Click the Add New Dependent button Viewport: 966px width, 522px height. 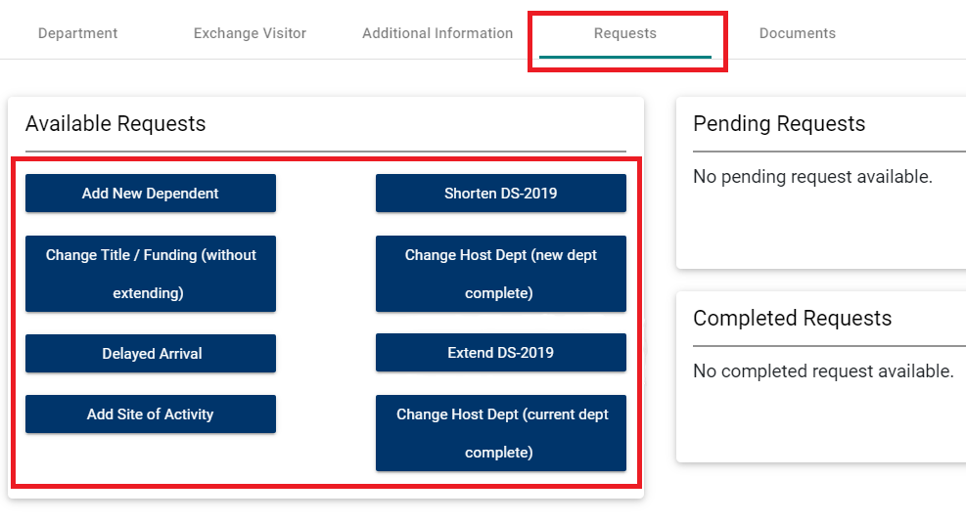[151, 194]
